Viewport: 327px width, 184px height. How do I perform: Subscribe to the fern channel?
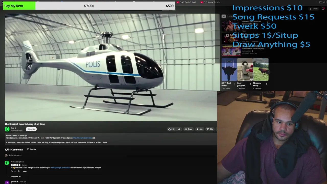pyautogui.click(x=31, y=129)
